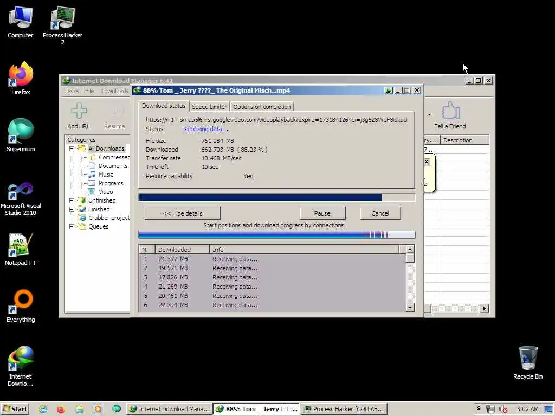Click the Hide details button
This screenshot has height=416, width=555.
coord(183,213)
